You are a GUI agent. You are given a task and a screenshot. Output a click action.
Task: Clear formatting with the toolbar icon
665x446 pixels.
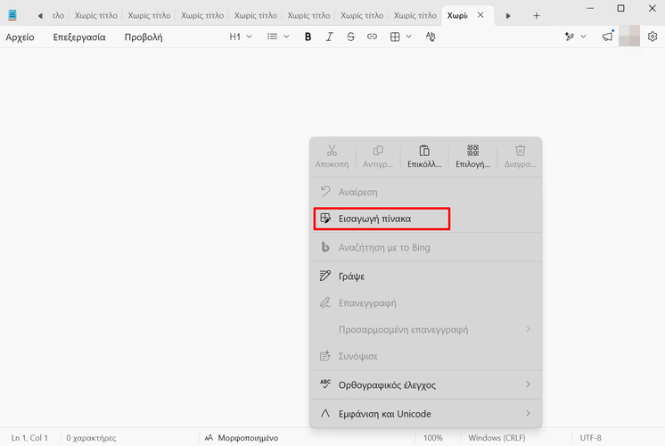[x=431, y=37]
